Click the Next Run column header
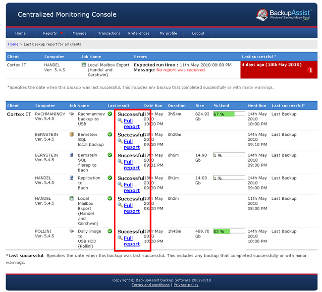Image resolution: width=322 pixels, height=292 pixels. 257,106
